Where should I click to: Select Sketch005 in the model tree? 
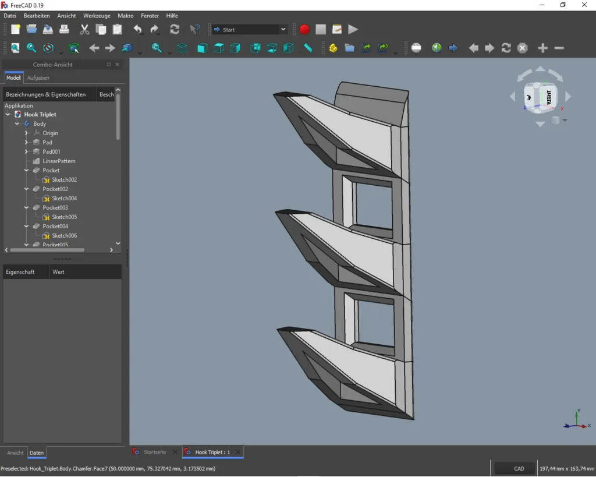click(64, 217)
